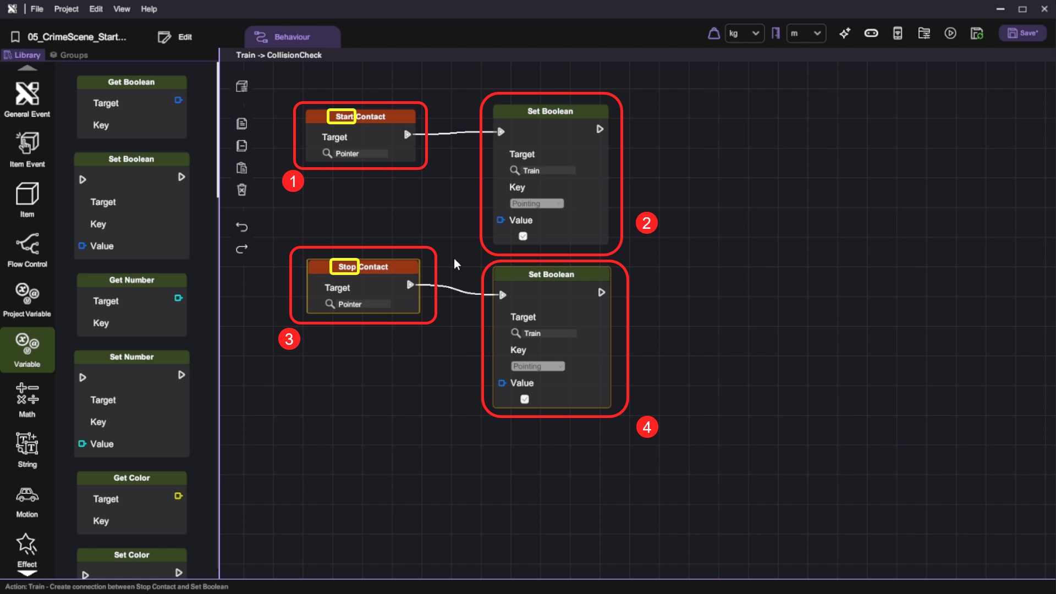Screen dimensions: 1056x594
Task: Click the redo arrow icon
Action: point(241,249)
